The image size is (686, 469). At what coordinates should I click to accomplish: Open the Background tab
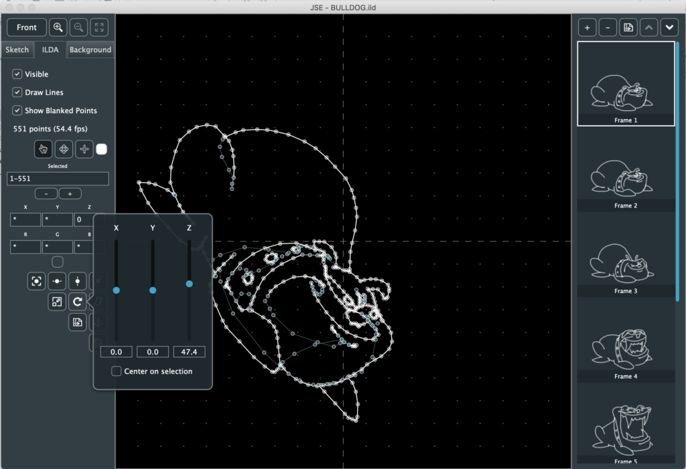click(90, 50)
